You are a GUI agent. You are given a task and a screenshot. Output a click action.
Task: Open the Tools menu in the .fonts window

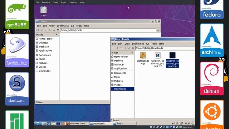pyautogui.click(x=79, y=26)
